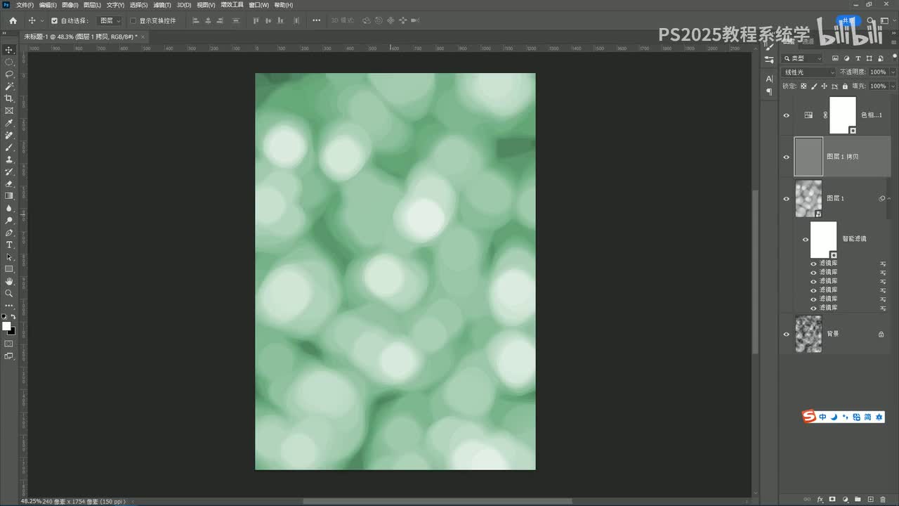Select the Clone Stamp tool
The height and width of the screenshot is (506, 899).
coord(9,160)
